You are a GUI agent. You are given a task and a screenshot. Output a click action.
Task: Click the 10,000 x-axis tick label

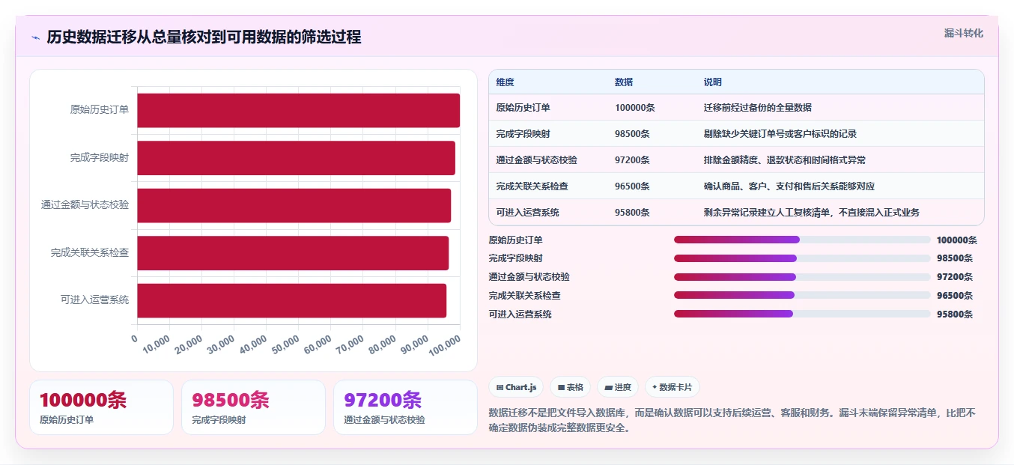[155, 345]
